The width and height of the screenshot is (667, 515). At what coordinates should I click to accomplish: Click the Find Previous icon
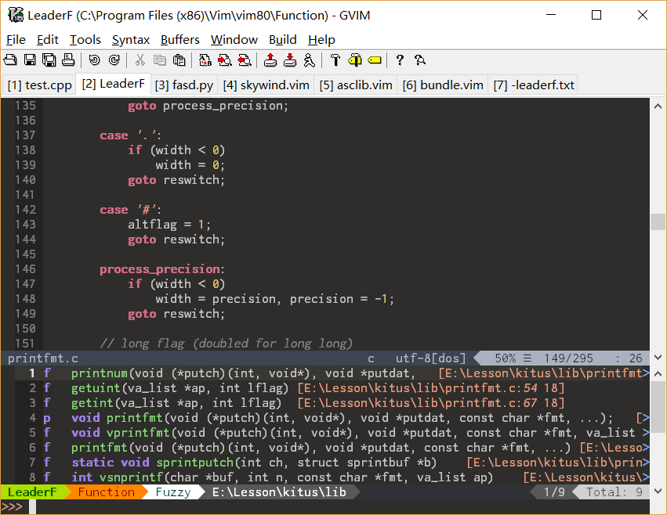pyautogui.click(x=245, y=60)
